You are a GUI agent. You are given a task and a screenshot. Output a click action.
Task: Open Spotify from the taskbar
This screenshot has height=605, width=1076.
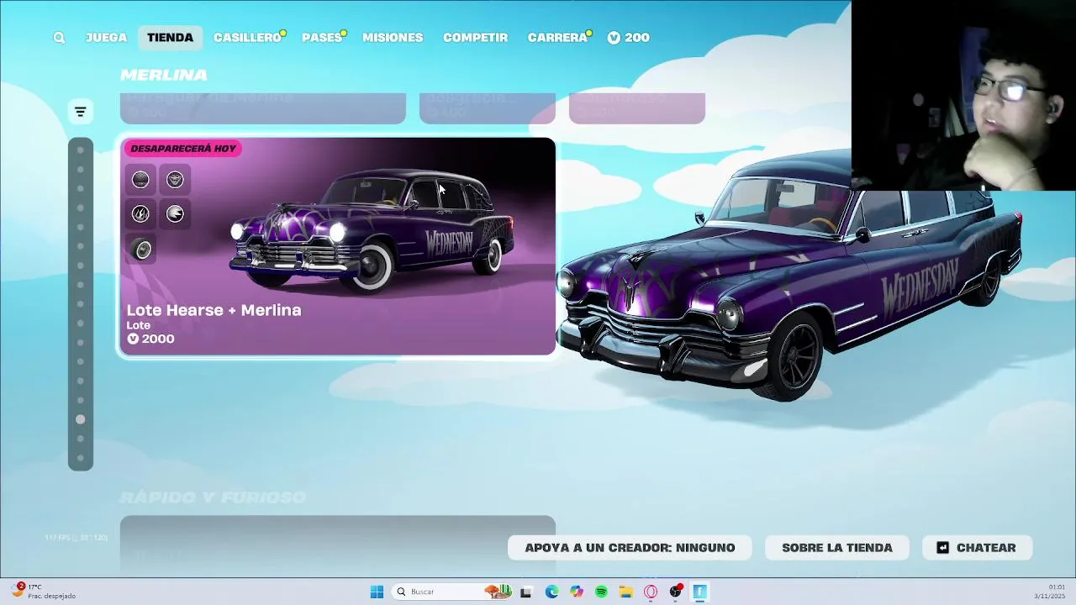601,592
